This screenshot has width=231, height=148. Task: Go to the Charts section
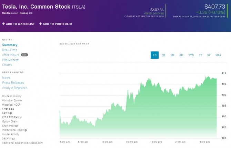(7, 65)
